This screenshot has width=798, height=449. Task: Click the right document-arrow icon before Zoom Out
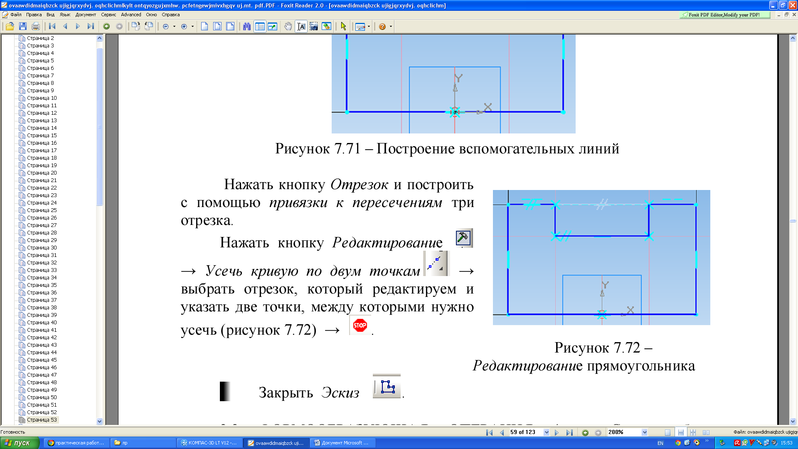(x=149, y=26)
